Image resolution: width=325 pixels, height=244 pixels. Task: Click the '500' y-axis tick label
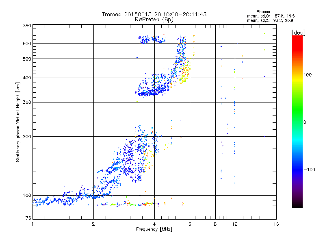tap(27, 59)
